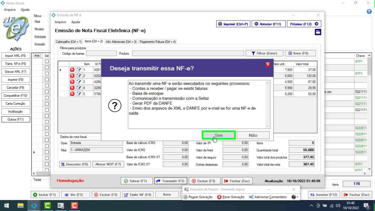Confirm transmission by clicking Sim
Screen dimensions: 375x211
[x=219, y=135]
